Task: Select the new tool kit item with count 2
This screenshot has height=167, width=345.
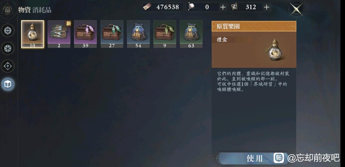Action: pos(59,34)
